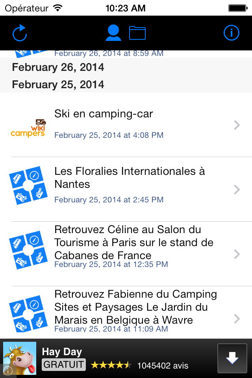The width and height of the screenshot is (252, 378).
Task: Tap the refresh icon in top bar
Action: click(x=20, y=33)
